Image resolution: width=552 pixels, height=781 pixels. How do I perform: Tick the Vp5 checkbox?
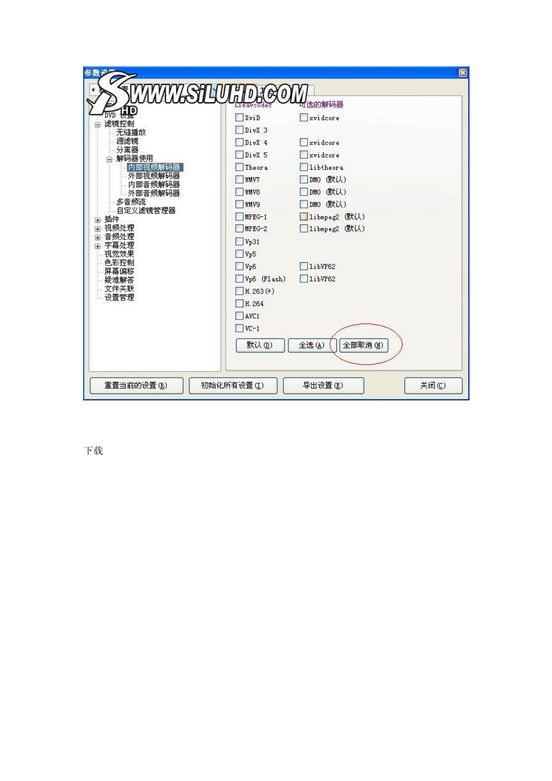[239, 254]
